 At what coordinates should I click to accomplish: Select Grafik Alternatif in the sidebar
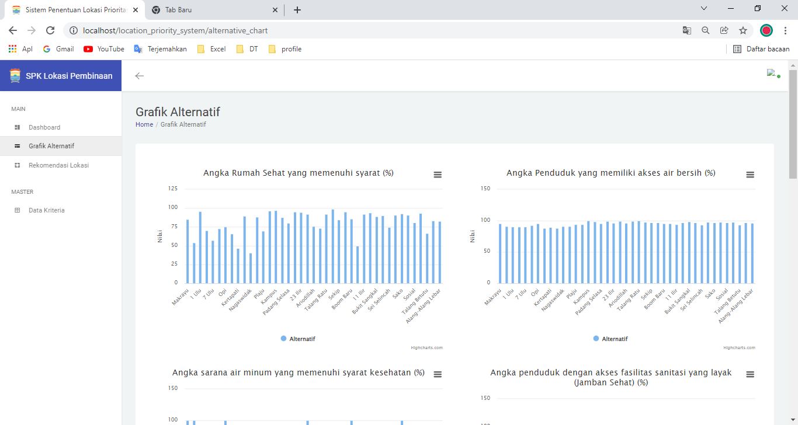tap(61, 146)
